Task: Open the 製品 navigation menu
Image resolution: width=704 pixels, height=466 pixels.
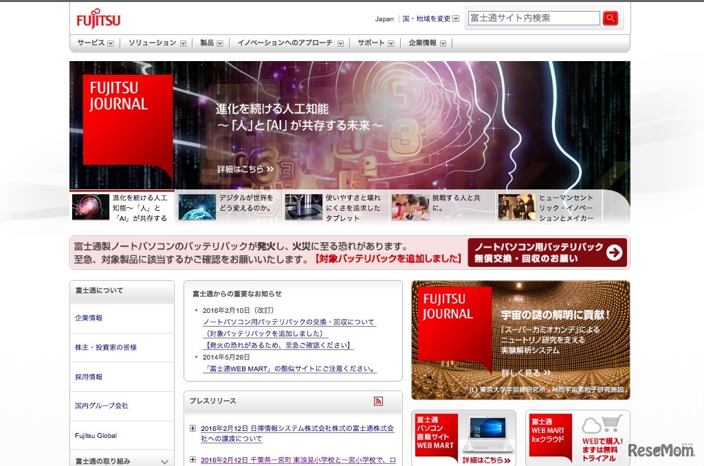Action: pos(211,43)
